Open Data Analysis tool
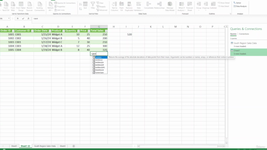Image resolution: width=267 pixels, height=150 pixels. click(240, 6)
